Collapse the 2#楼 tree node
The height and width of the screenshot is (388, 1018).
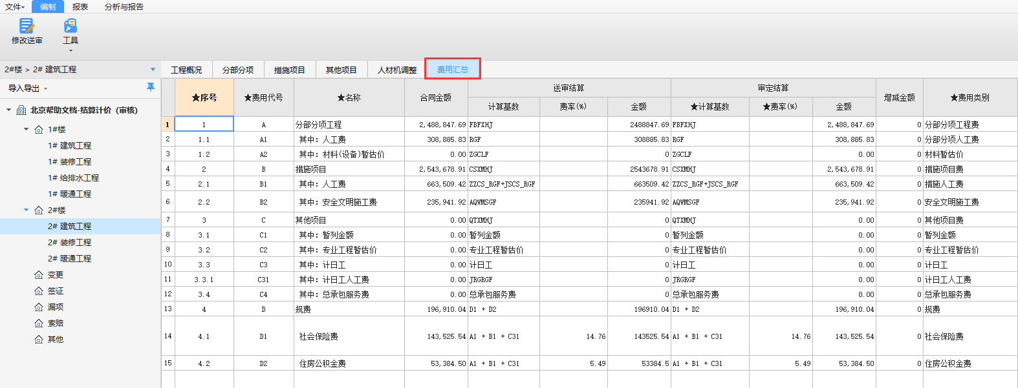coord(27,210)
